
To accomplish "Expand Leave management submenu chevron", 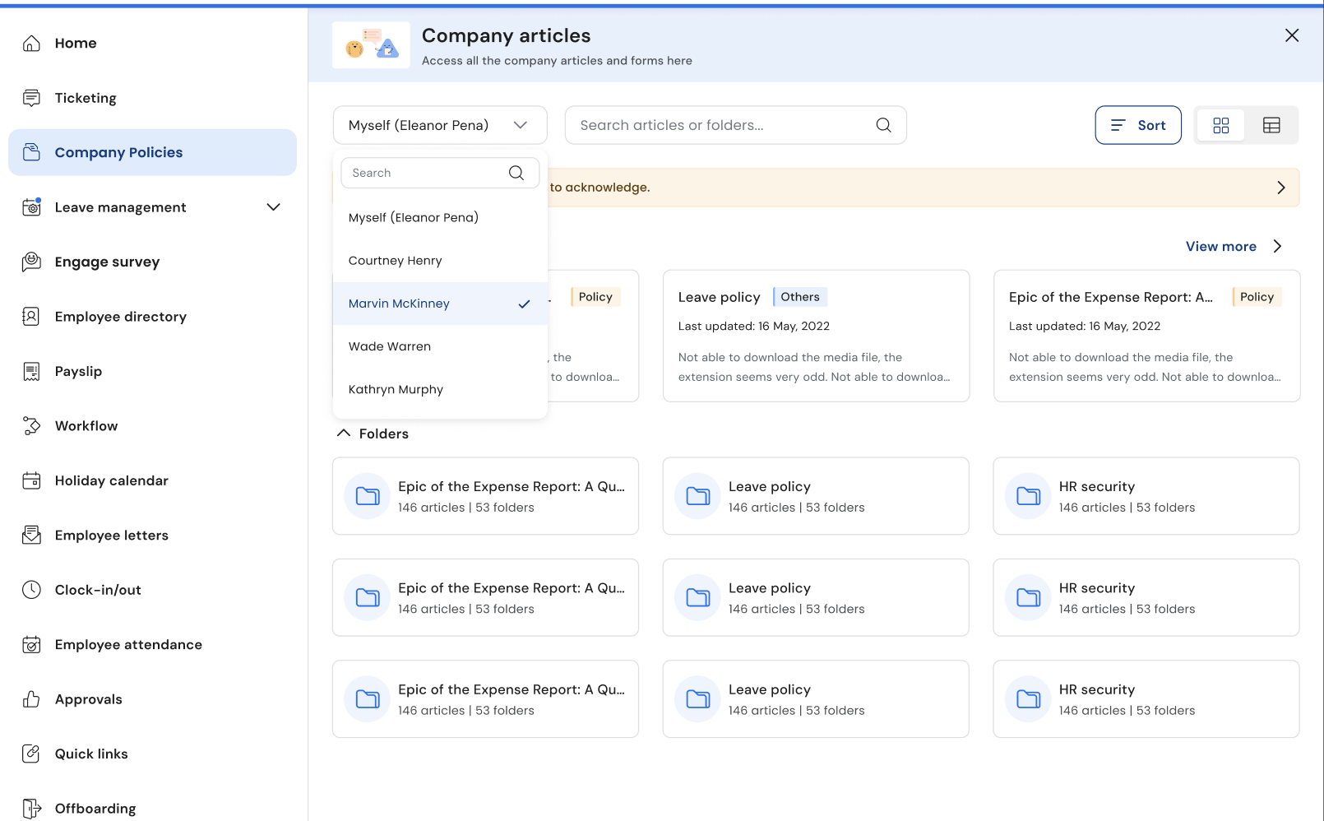I will point(274,207).
